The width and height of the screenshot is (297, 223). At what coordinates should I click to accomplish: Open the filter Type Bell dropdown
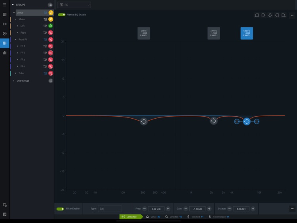click(110, 209)
